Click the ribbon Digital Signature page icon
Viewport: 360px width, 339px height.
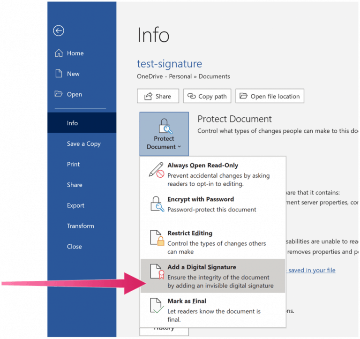[x=157, y=271]
